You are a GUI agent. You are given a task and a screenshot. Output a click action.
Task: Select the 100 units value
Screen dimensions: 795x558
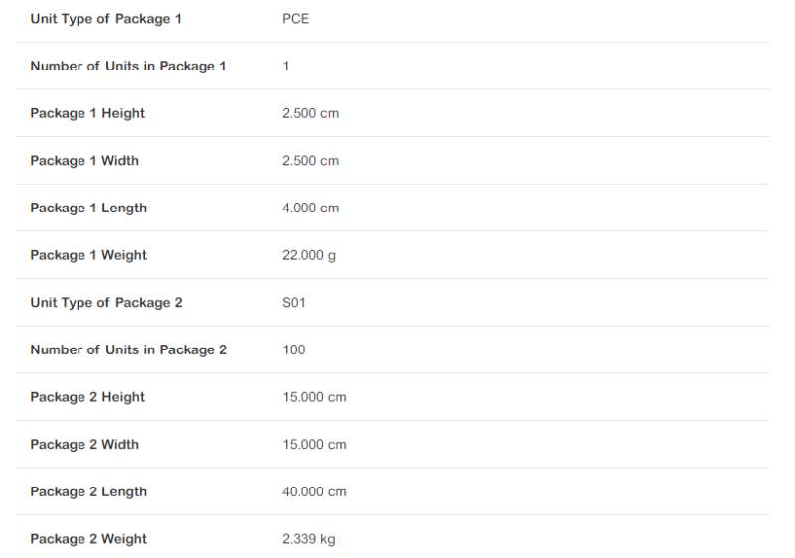pyautogui.click(x=294, y=349)
